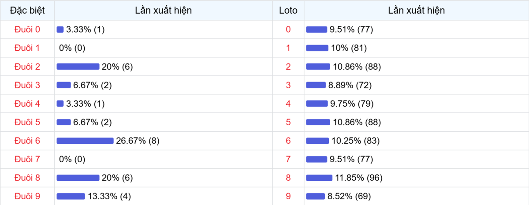Image resolution: width=529 pixels, height=205 pixels.
Task: Click Loto number 0
Action: click(288, 30)
